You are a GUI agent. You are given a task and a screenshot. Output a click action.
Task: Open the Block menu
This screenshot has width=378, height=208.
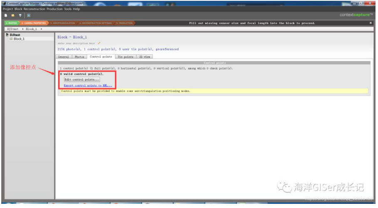click(x=18, y=9)
